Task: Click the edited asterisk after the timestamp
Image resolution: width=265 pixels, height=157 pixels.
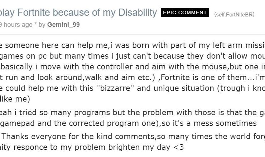Action: [35, 24]
